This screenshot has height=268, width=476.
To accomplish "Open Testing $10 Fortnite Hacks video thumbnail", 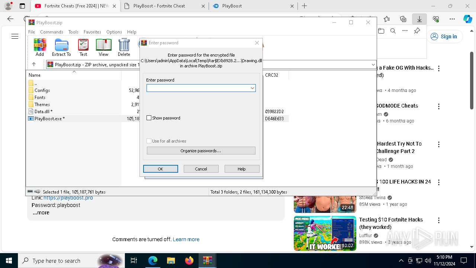I will (x=325, y=233).
